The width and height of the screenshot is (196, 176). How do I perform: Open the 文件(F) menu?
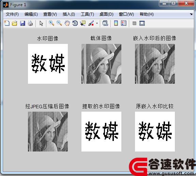[x=12, y=14]
